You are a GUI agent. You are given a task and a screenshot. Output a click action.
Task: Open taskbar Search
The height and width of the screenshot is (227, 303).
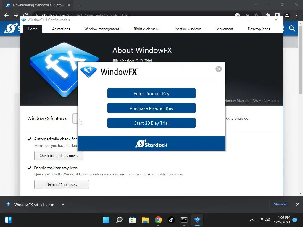click(119, 220)
